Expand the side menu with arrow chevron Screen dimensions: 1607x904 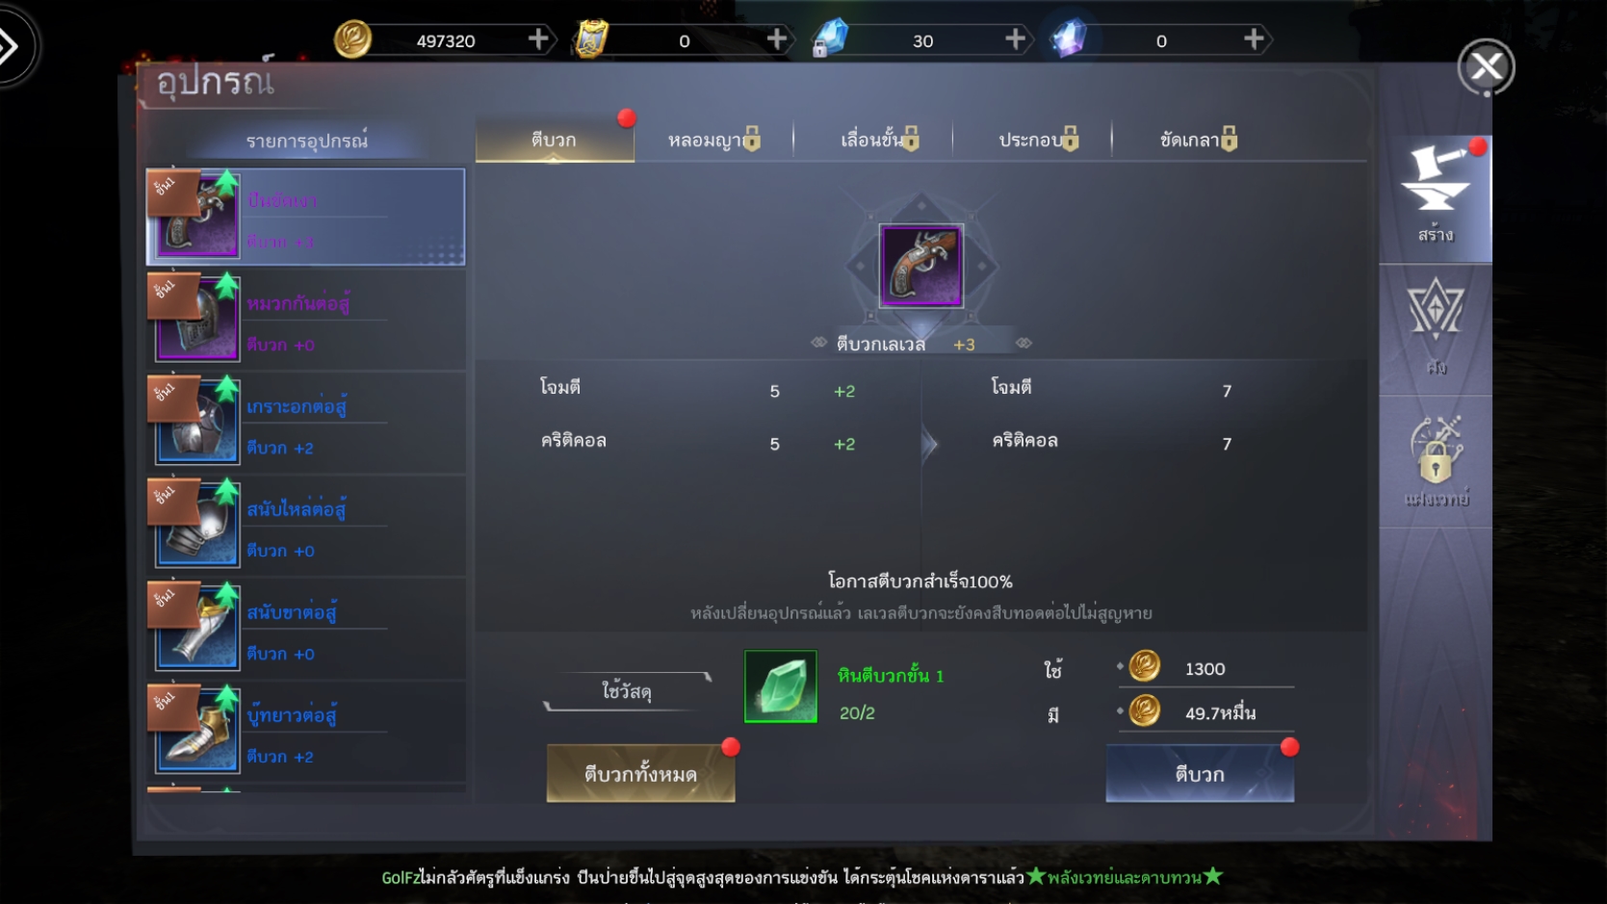[x=13, y=45]
